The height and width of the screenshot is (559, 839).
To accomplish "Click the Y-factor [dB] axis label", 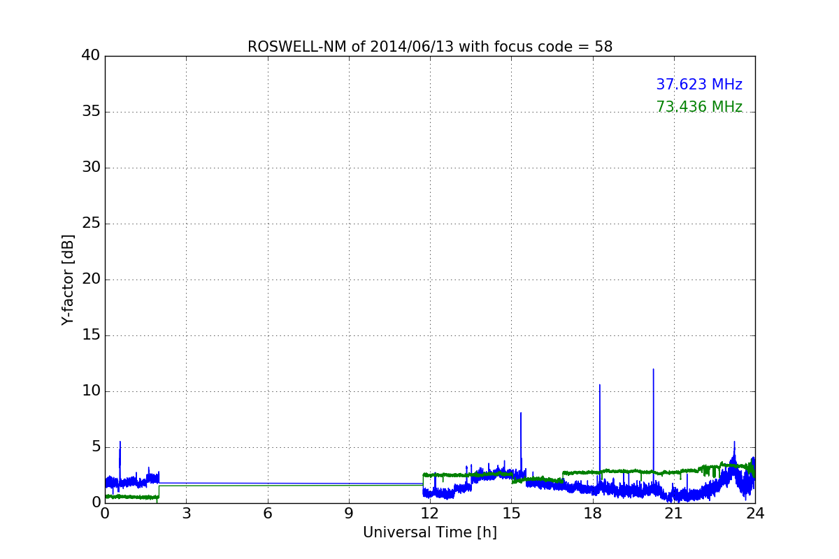I will (x=68, y=279).
